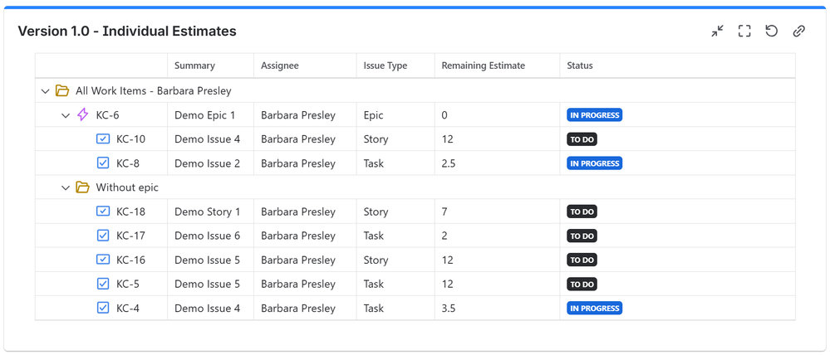Open issue KC-18 link
The height and width of the screenshot is (355, 830).
tap(130, 212)
